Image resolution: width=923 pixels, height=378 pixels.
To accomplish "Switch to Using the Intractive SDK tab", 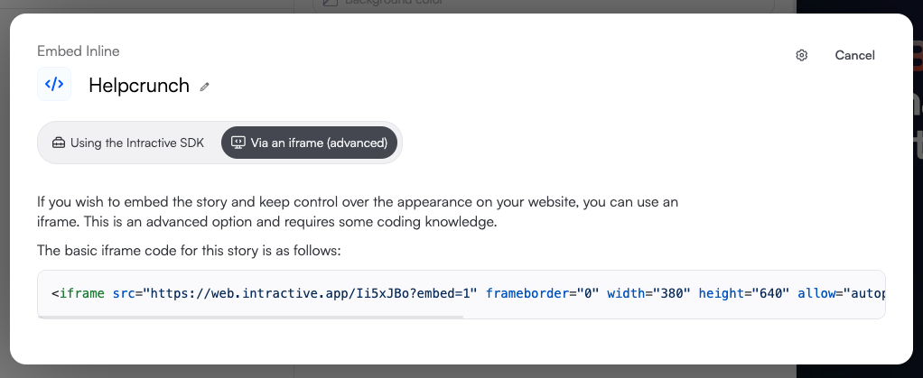I will (127, 143).
